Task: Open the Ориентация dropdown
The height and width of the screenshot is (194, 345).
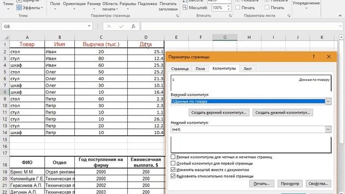Action: tap(74, 6)
